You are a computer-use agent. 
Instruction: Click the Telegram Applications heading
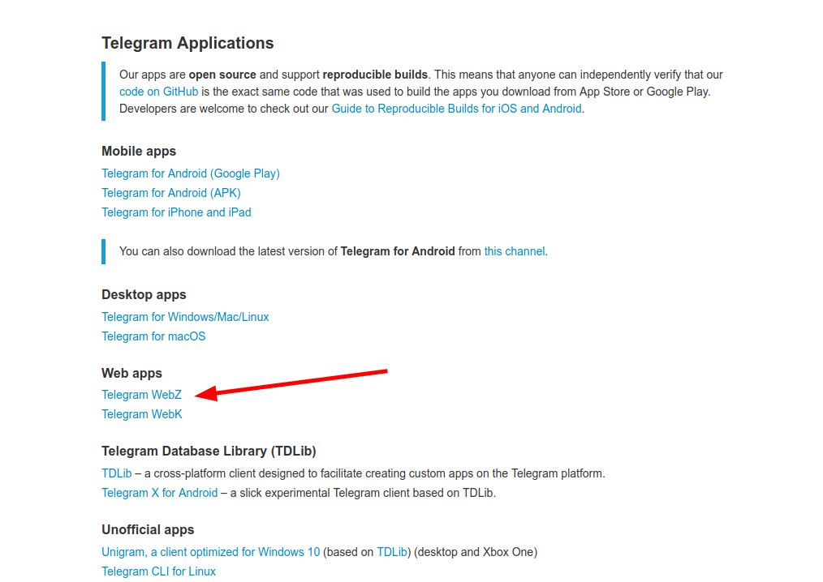pyautogui.click(x=188, y=43)
